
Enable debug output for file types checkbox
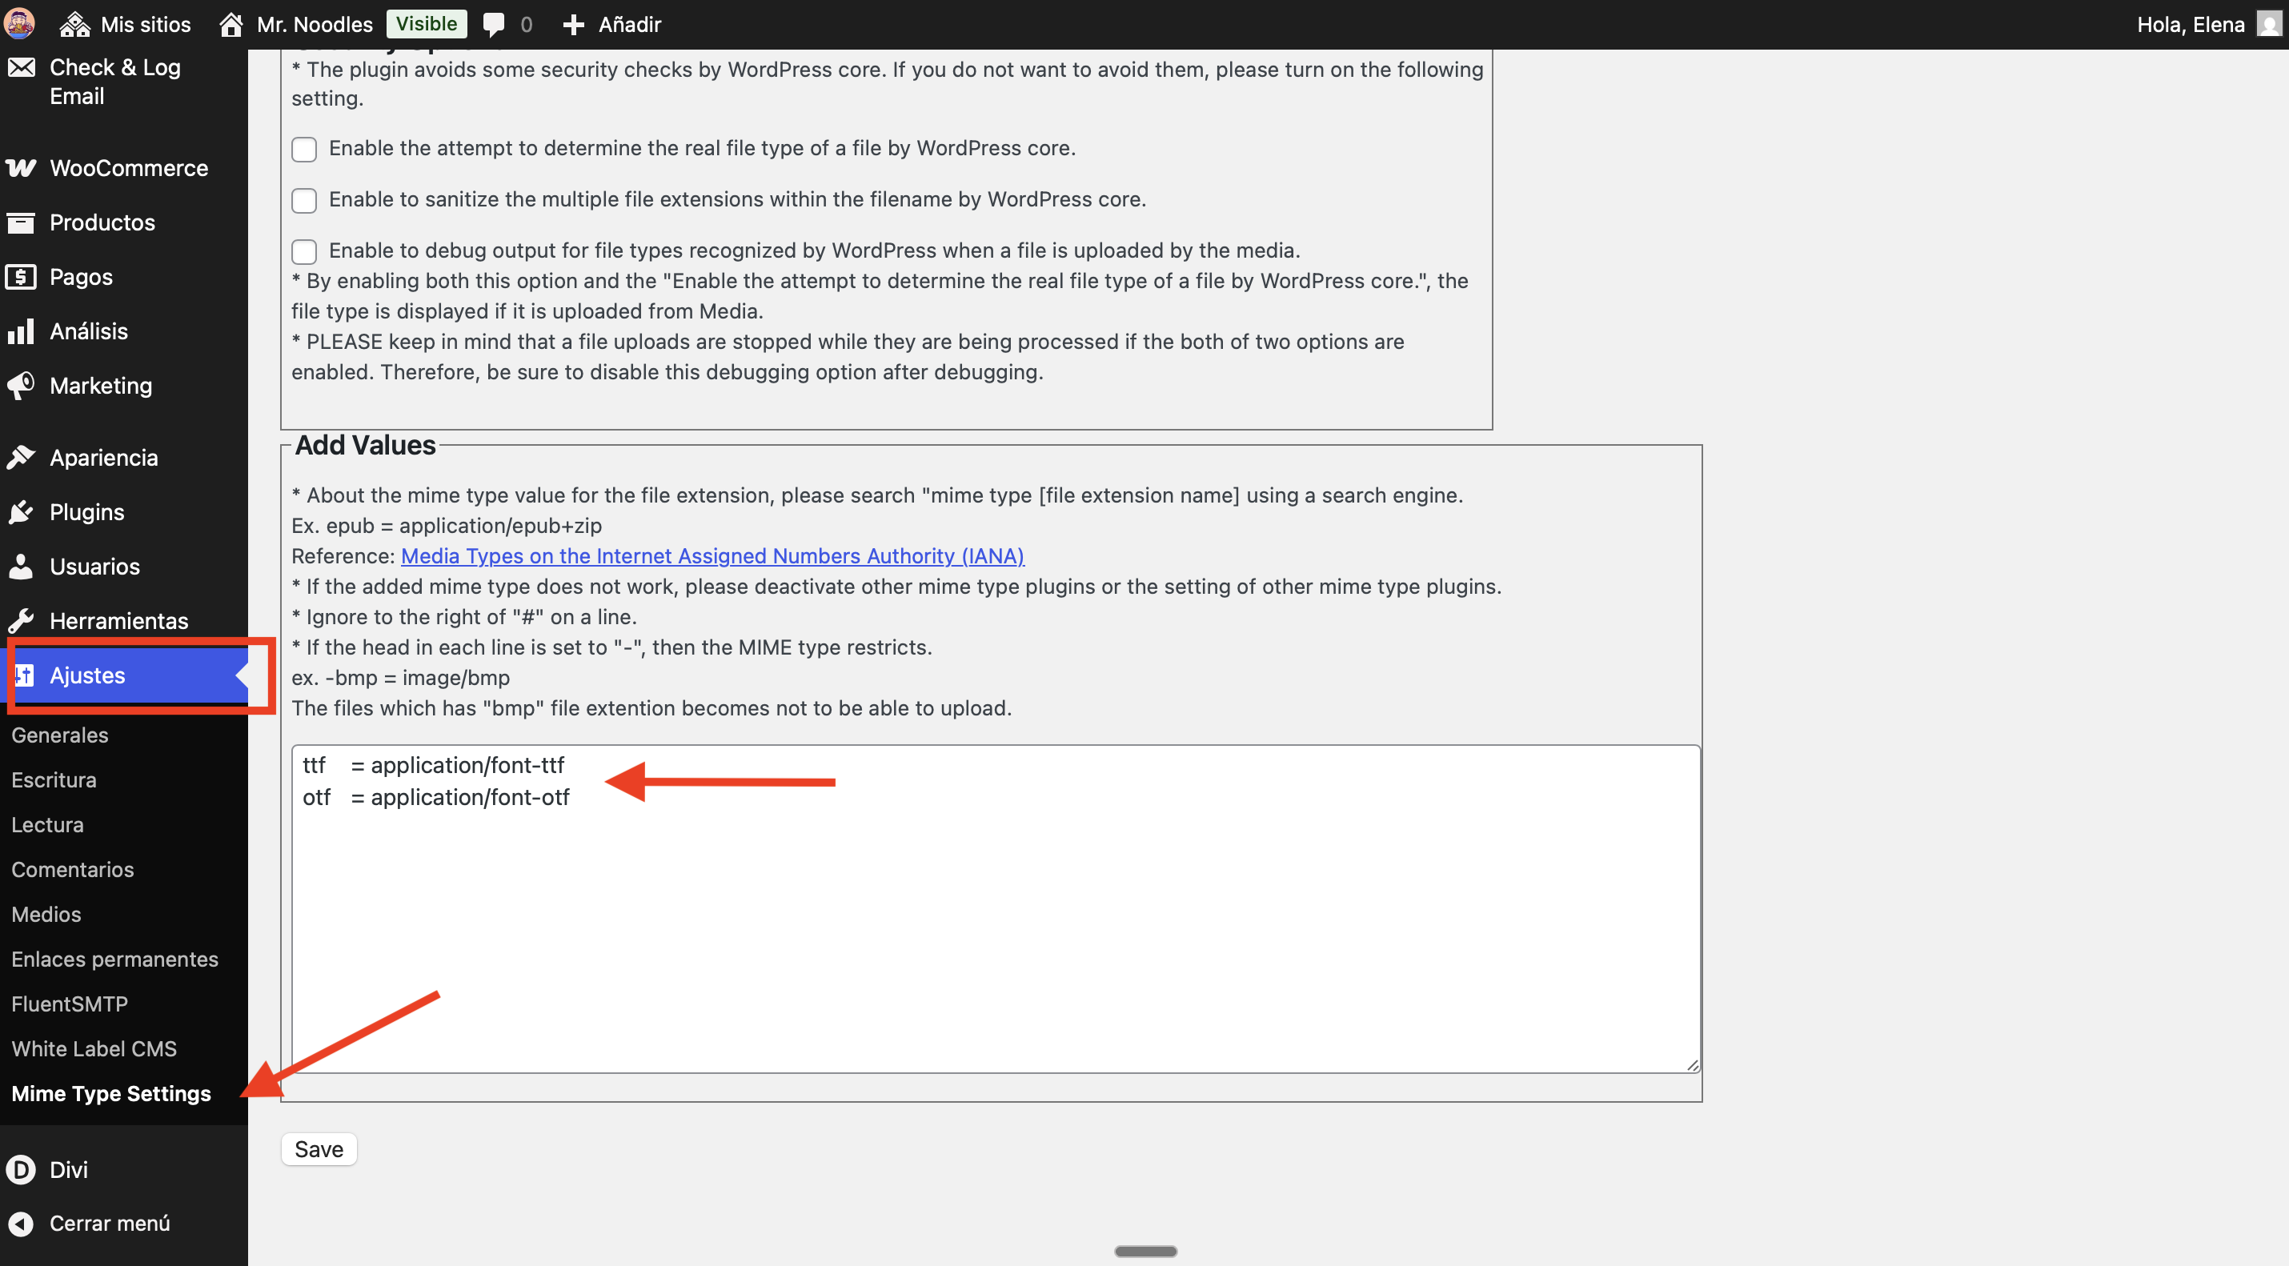[x=304, y=251]
